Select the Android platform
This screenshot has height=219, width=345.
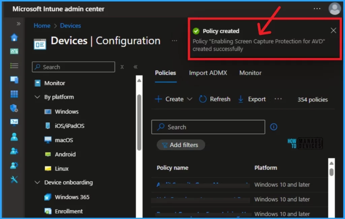click(x=65, y=155)
